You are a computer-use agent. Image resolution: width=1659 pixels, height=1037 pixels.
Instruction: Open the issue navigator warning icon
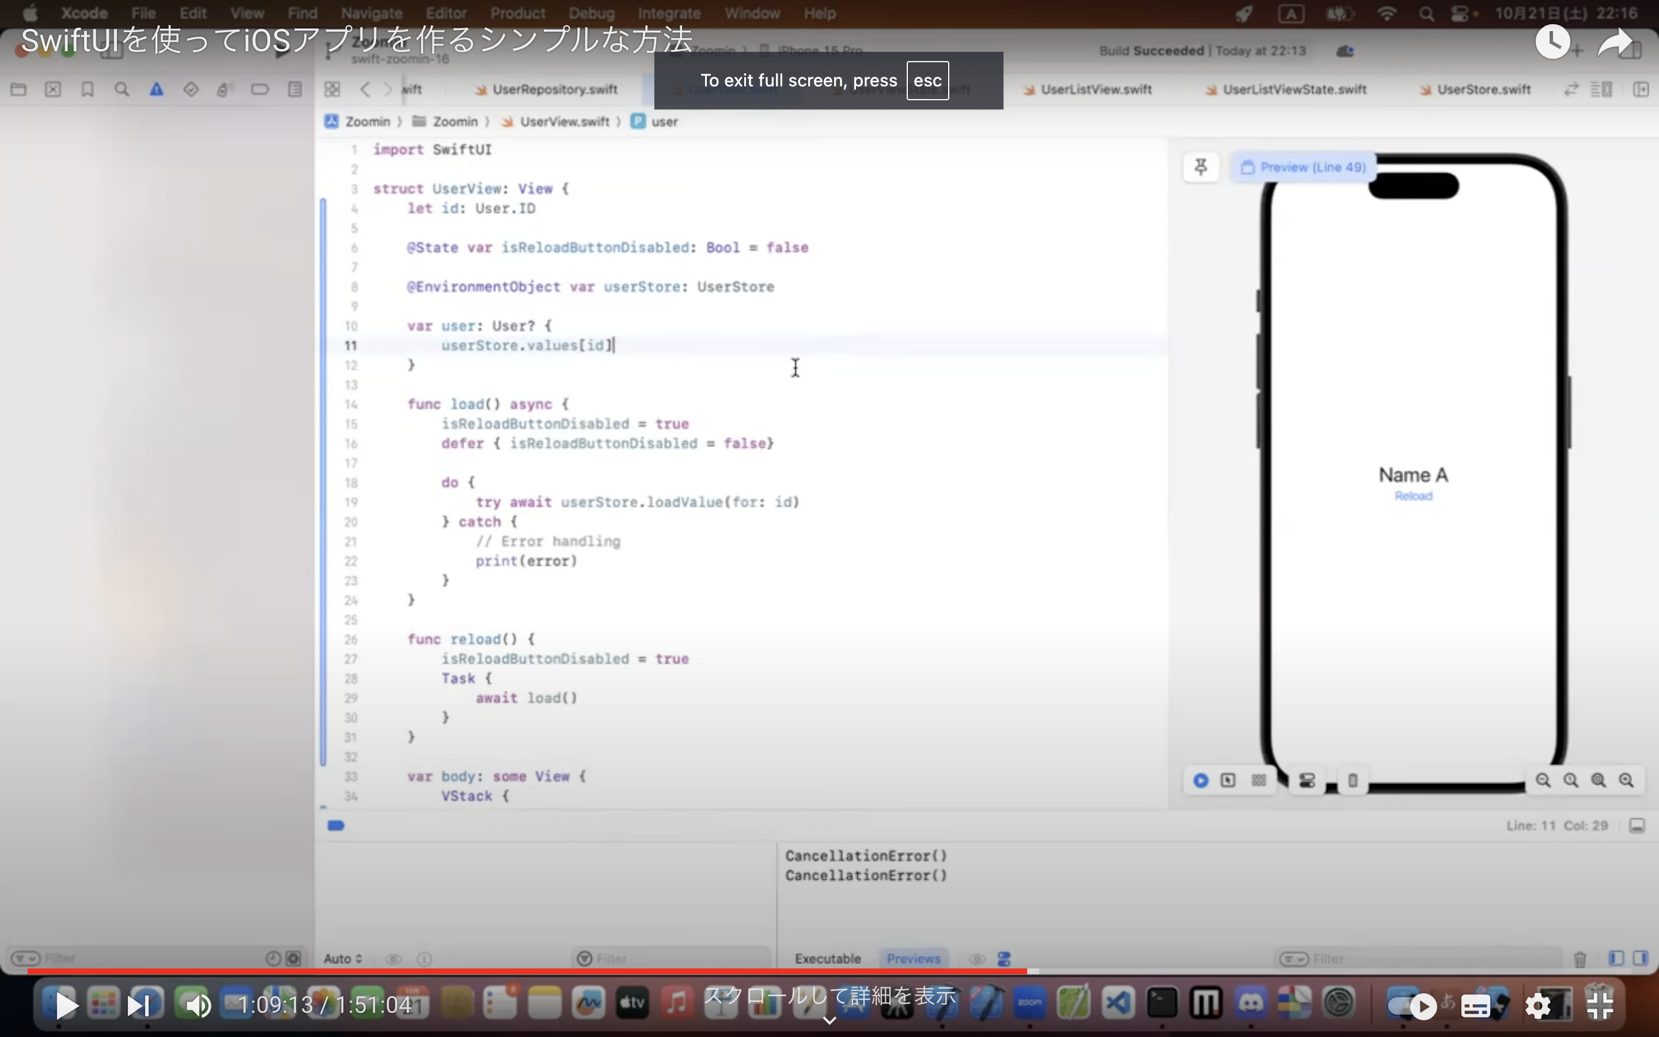(156, 90)
